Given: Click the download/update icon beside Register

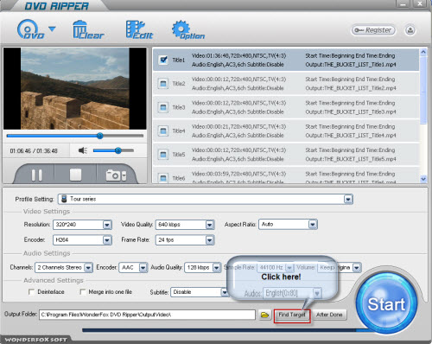Looking at the screenshot, I should point(410,30).
